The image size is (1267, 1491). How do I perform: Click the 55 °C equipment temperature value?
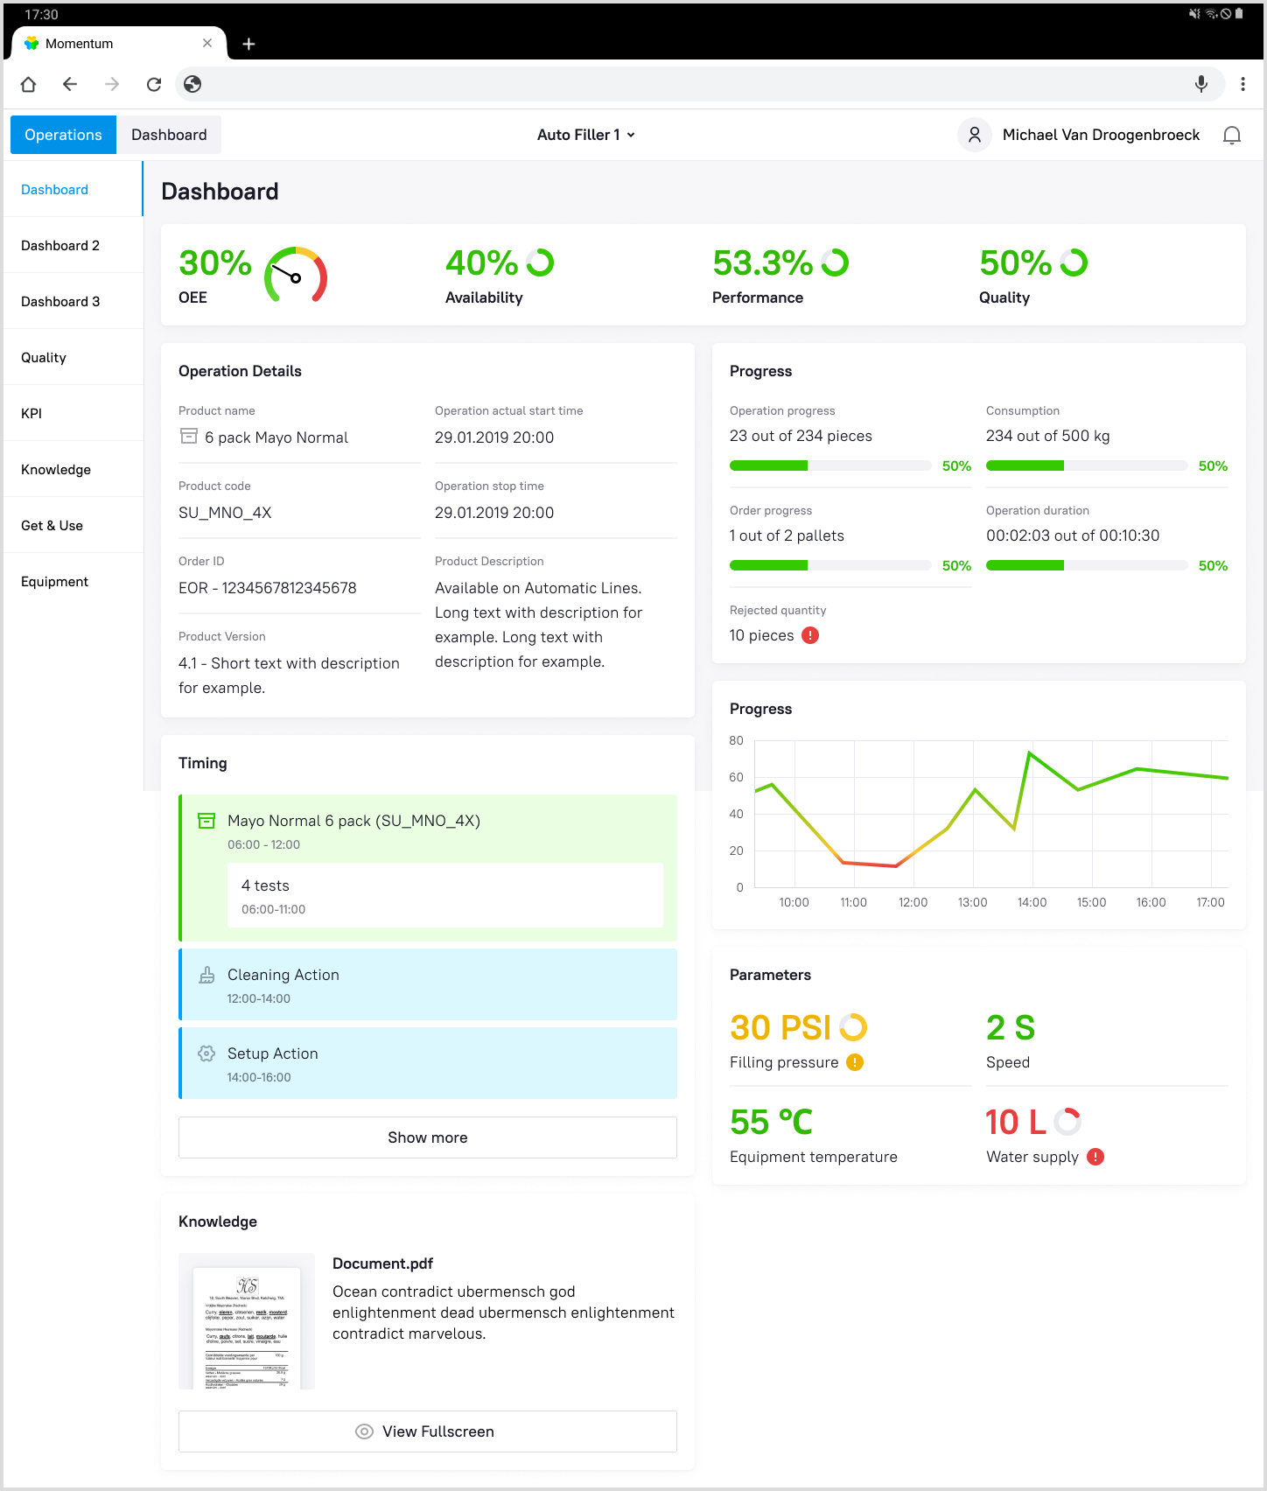[771, 1122]
